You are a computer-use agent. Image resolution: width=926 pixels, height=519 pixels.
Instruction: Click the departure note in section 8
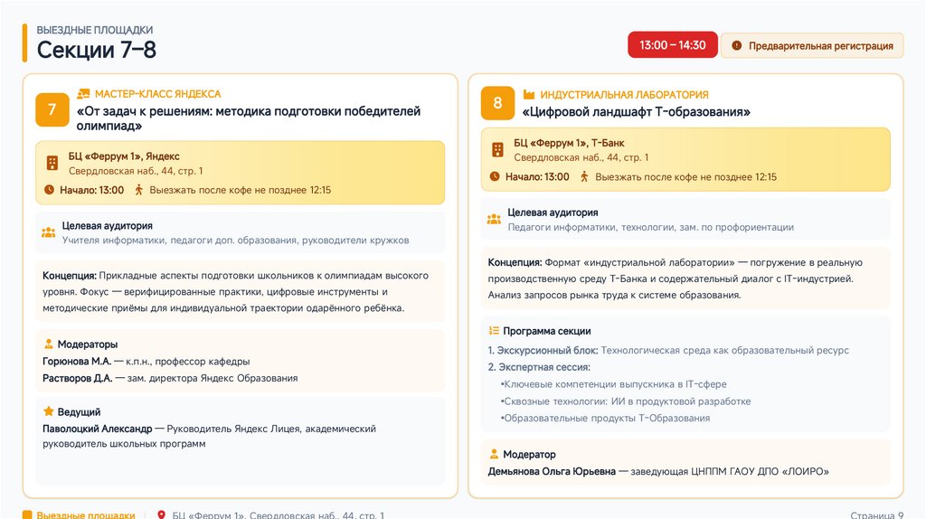click(x=685, y=176)
